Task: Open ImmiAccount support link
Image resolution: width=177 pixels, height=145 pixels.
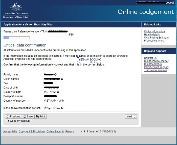Action: click(x=156, y=67)
